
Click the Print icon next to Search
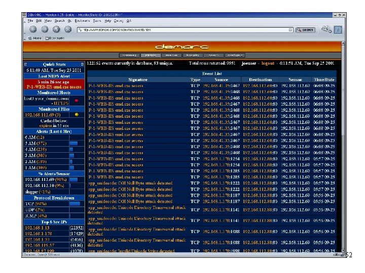[x=326, y=29]
